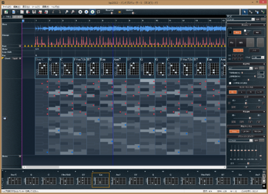
Task: Select the pointer tool with green marker
Action: coord(263,12)
